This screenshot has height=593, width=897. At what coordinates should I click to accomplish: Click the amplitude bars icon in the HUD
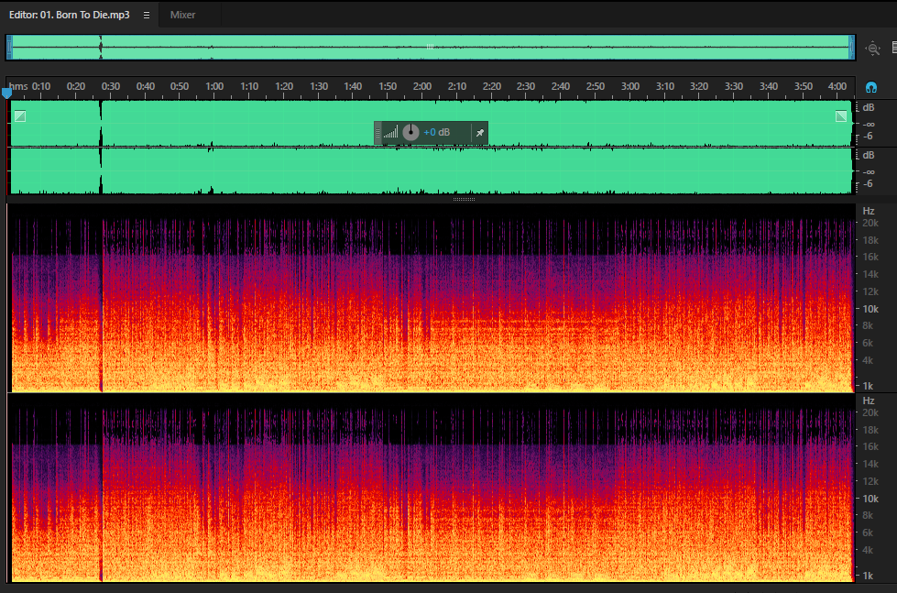pos(390,133)
